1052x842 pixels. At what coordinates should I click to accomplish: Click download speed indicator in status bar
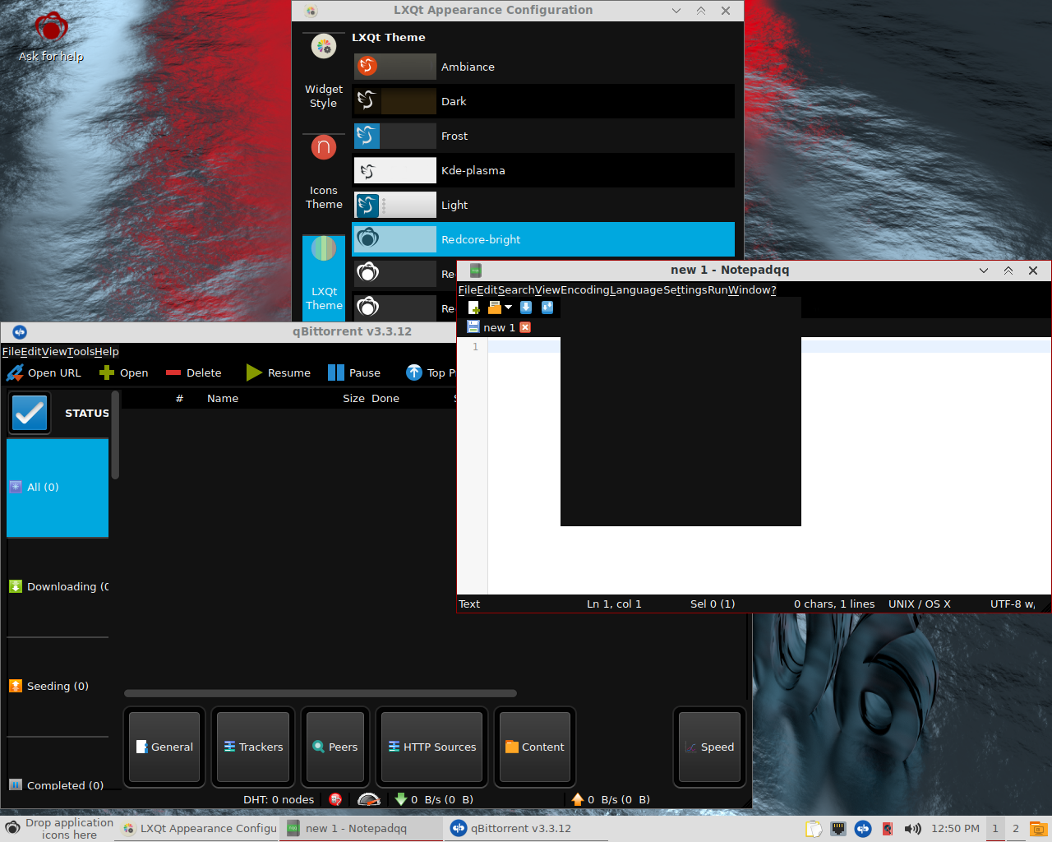434,799
